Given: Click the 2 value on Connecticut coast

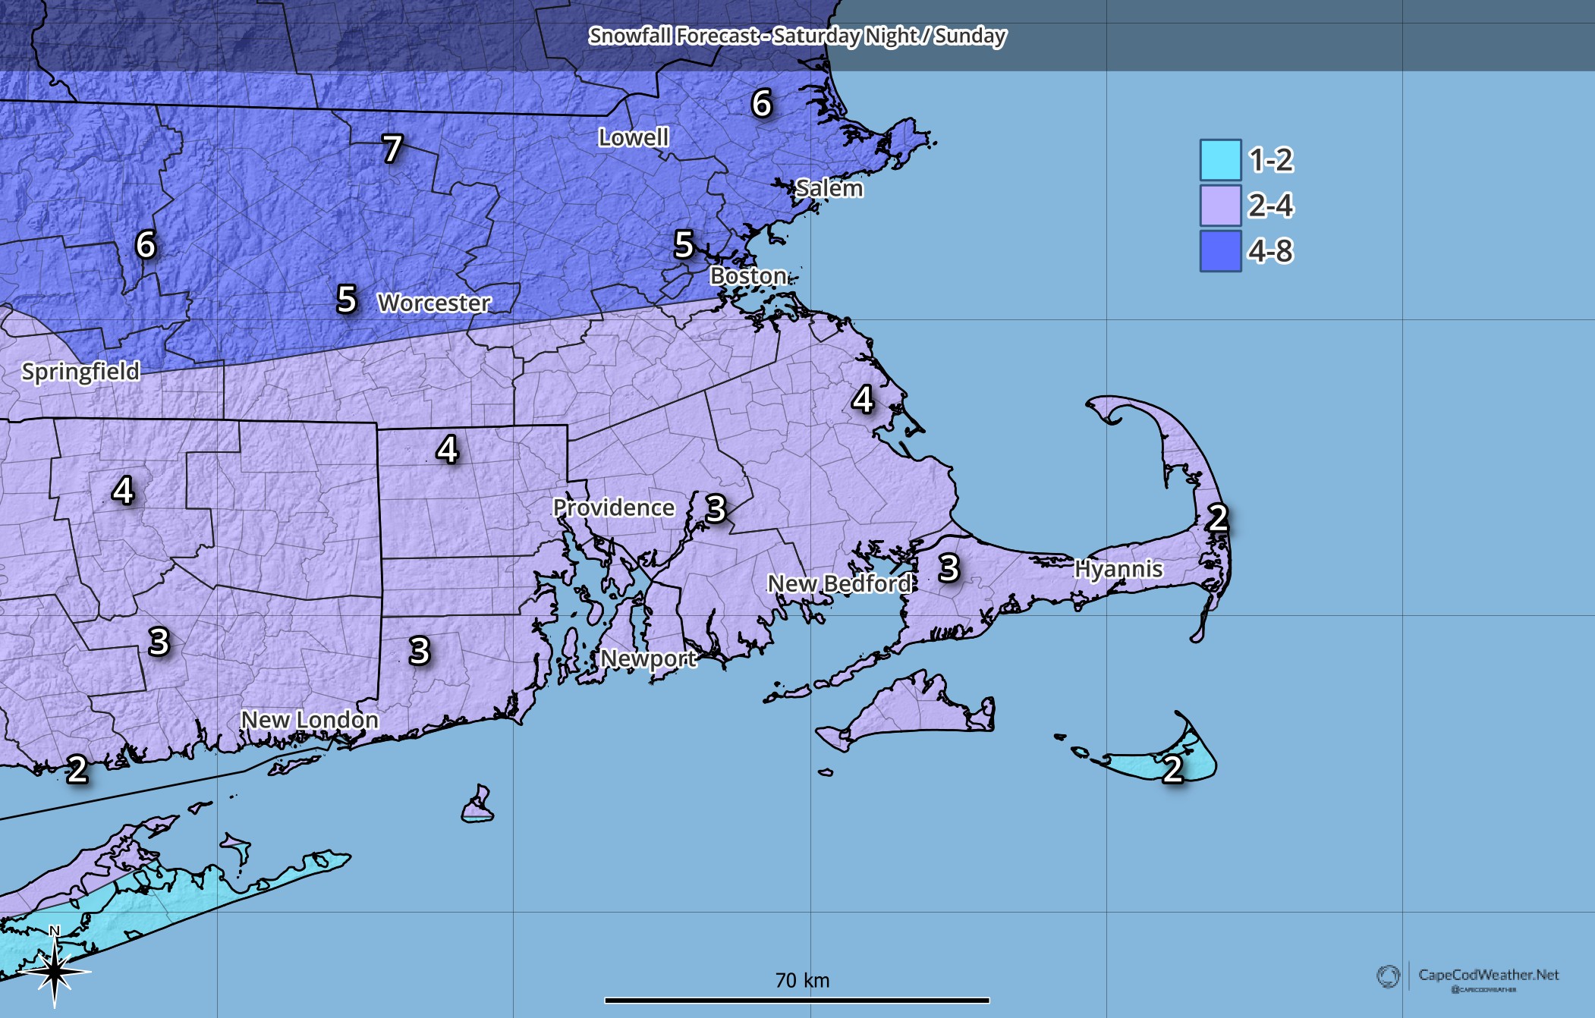Looking at the screenshot, I should [77, 770].
